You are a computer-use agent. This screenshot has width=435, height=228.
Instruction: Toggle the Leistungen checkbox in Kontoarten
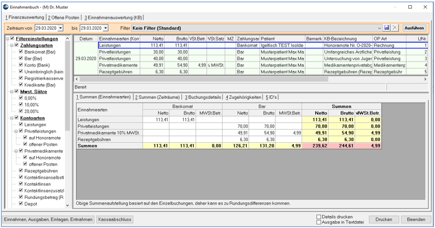pyautogui.click(x=21, y=125)
